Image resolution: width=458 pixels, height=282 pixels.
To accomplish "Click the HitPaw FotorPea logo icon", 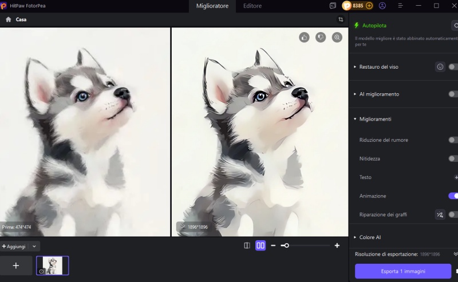I will [x=3, y=6].
